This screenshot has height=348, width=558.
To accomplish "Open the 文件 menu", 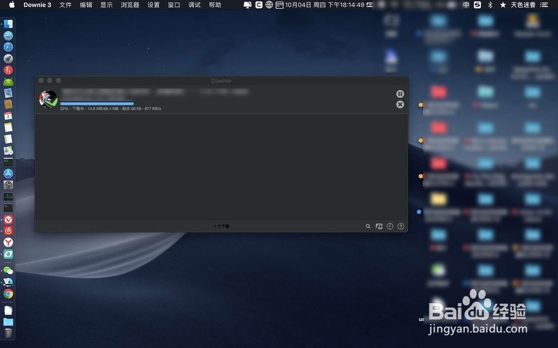I will click(x=65, y=4).
